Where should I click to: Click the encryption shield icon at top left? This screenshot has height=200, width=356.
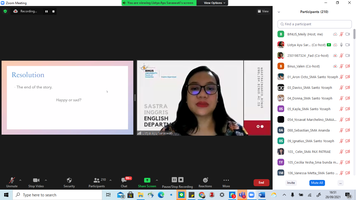coord(5,11)
